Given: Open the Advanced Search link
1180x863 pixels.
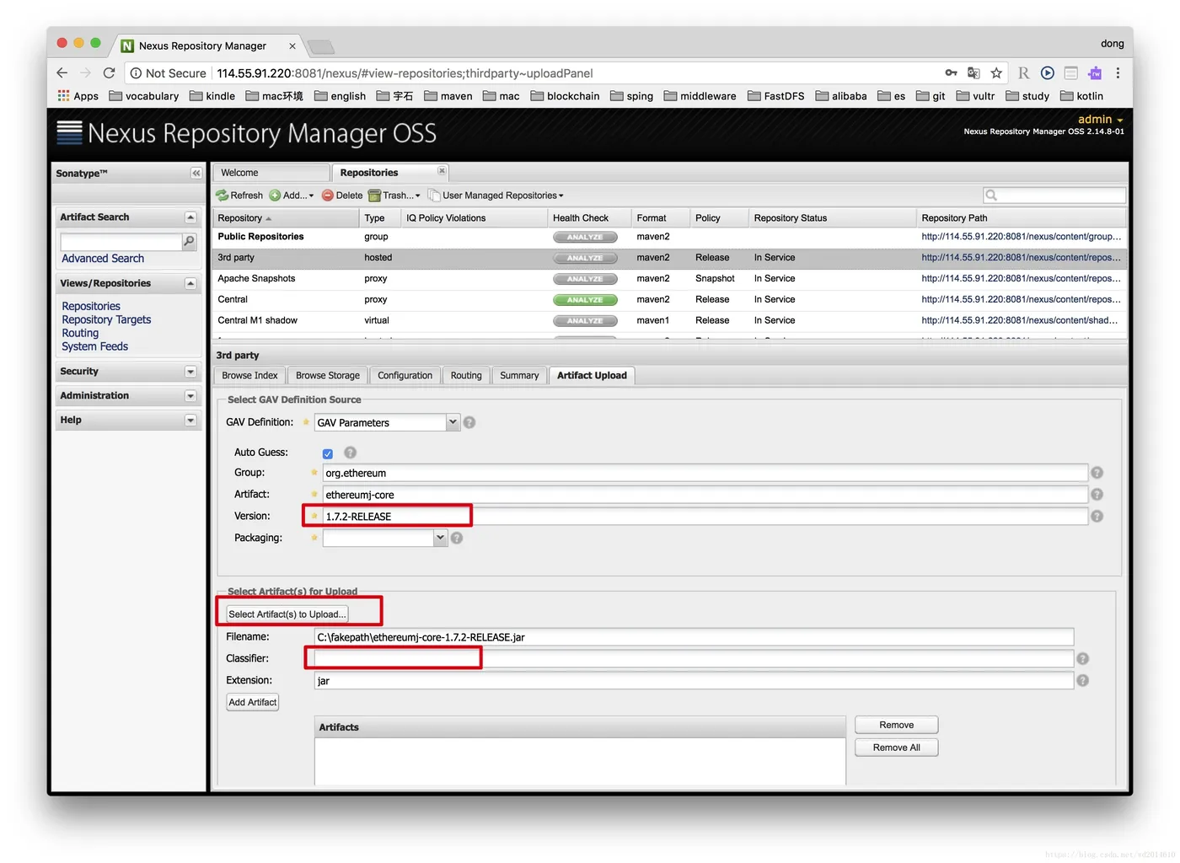Looking at the screenshot, I should (x=103, y=259).
